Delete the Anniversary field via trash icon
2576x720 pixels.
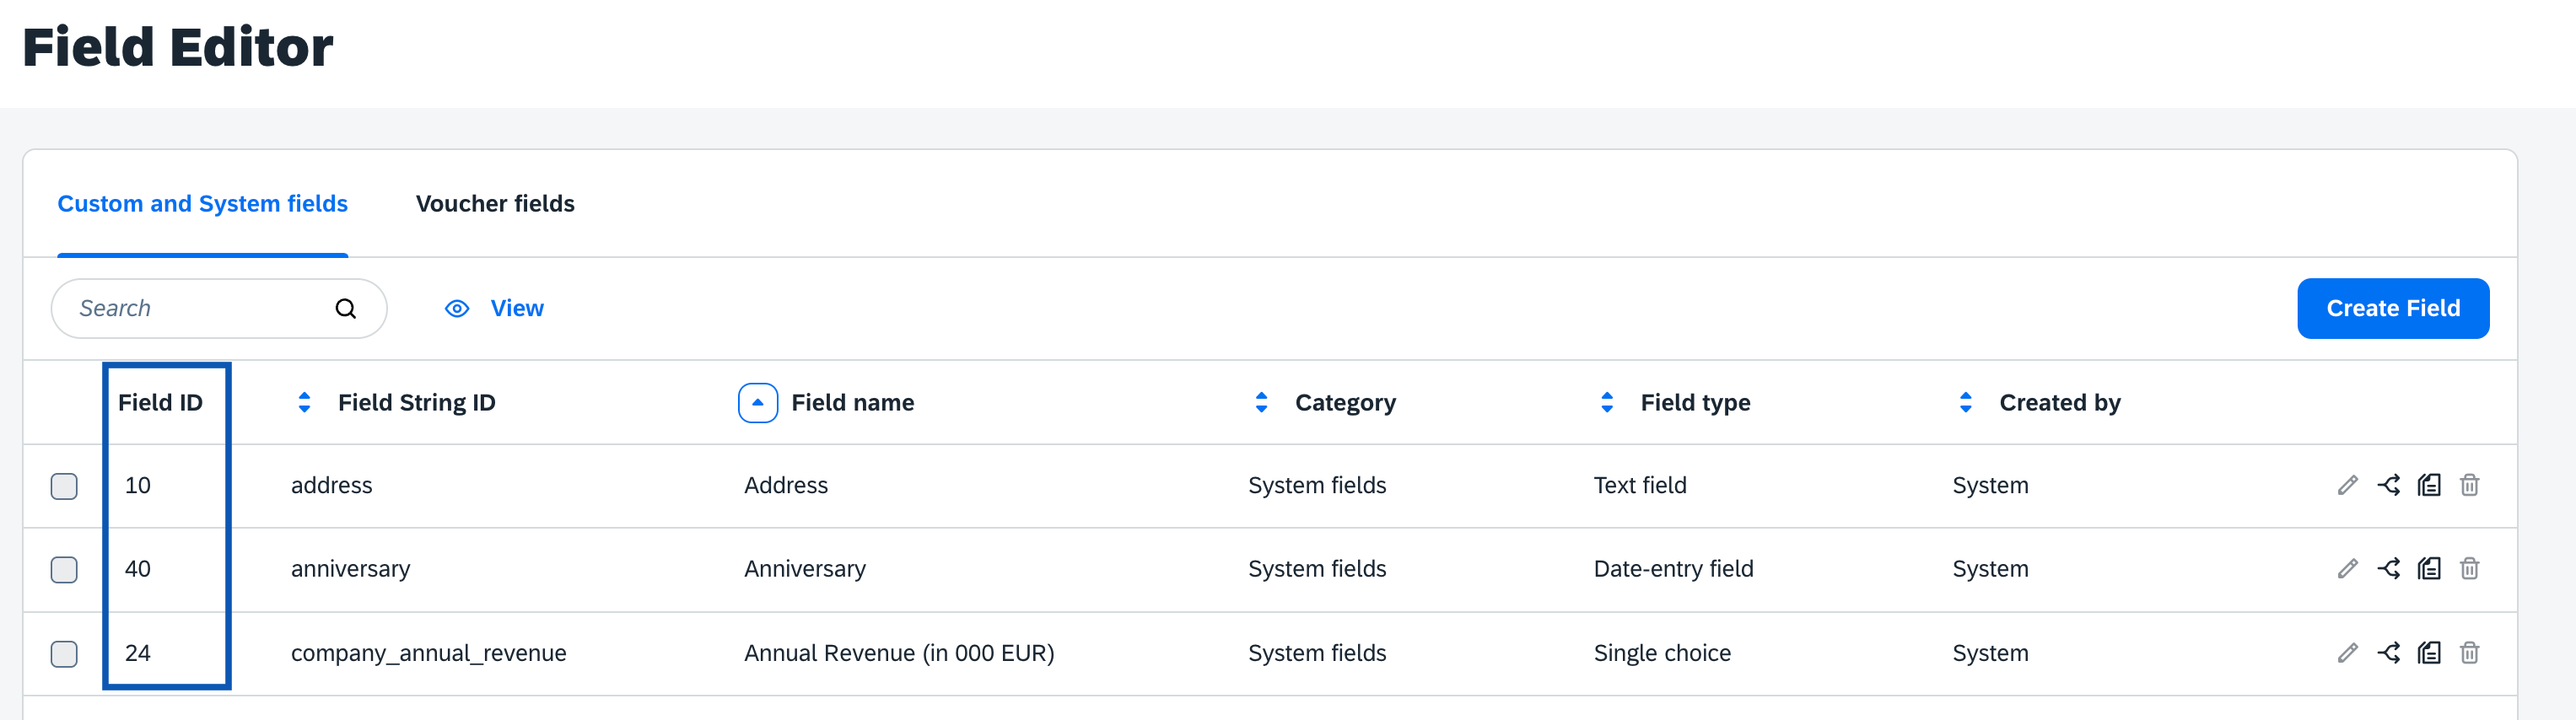pos(2469,569)
